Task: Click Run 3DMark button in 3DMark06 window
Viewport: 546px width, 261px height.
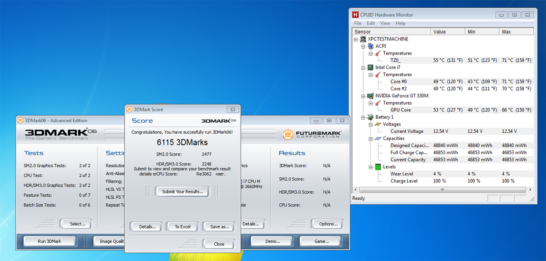Action: click(49, 241)
